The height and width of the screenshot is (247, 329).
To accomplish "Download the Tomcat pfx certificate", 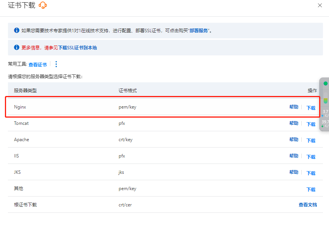I will [x=310, y=124].
